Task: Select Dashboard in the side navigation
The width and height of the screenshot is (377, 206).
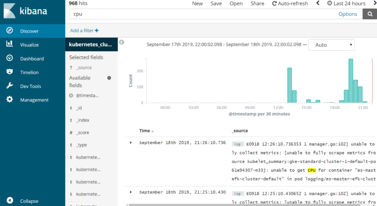Action: [33, 59]
